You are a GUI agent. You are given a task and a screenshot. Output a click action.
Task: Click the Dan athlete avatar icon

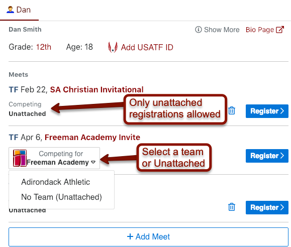coord(10,10)
